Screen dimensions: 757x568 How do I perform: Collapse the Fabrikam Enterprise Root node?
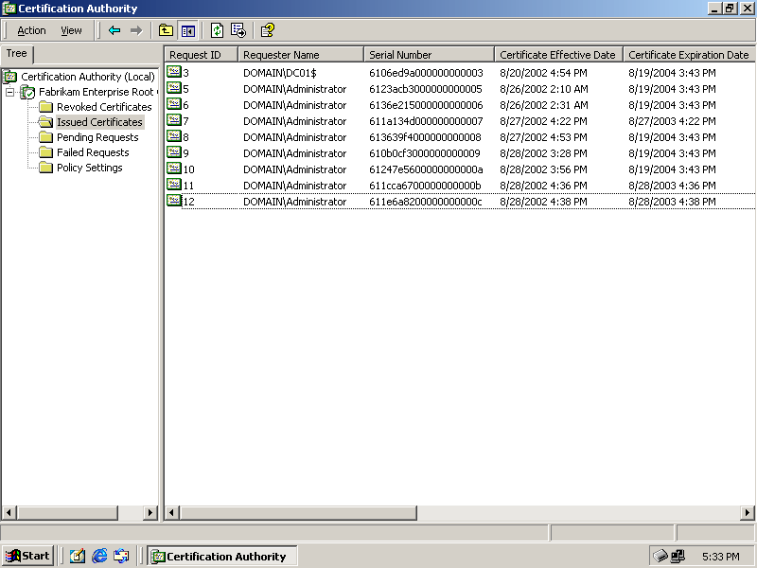[10, 92]
